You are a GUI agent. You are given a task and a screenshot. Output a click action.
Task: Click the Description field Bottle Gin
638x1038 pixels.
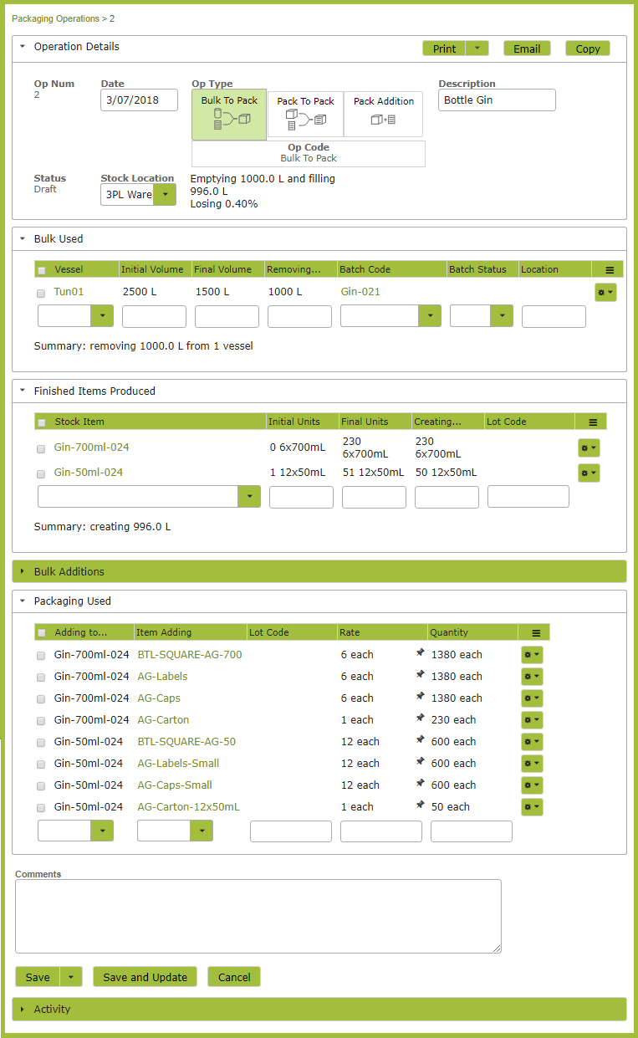497,100
